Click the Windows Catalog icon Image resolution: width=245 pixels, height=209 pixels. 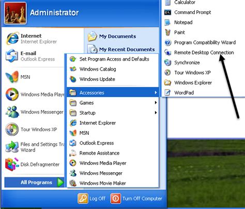73,69
